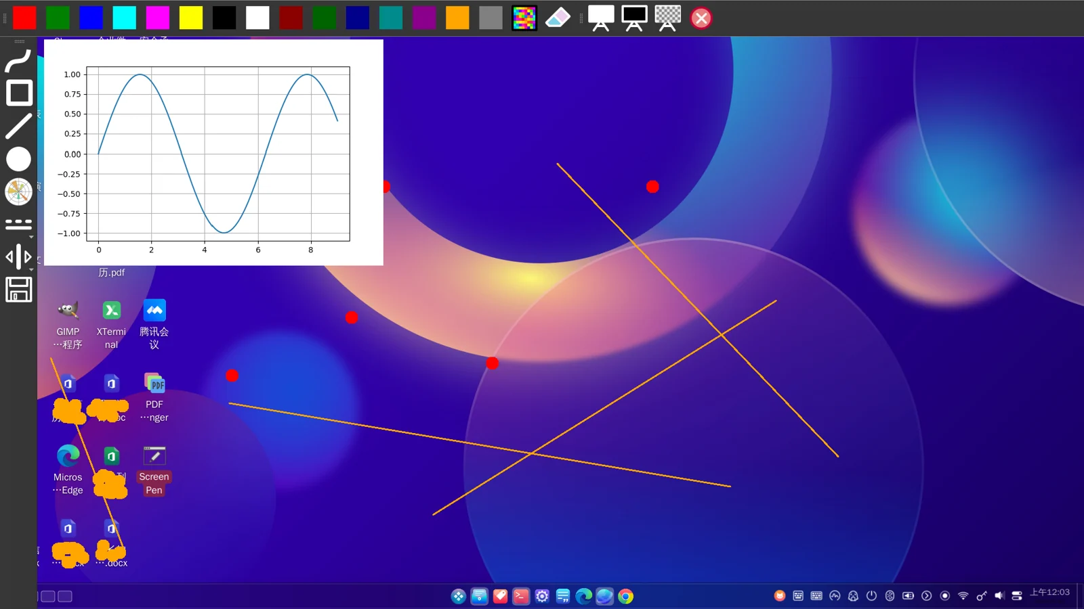Pick the black pen color

(x=224, y=18)
